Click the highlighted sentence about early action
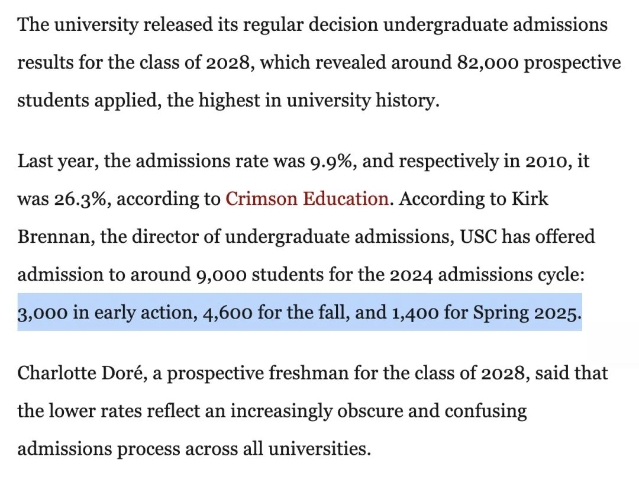 pyautogui.click(x=299, y=313)
